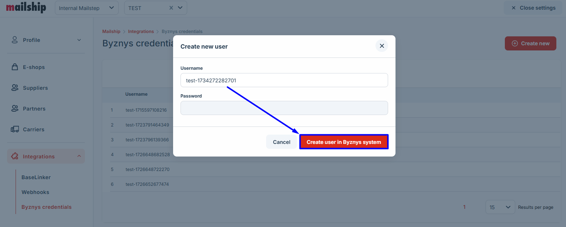Select Byznys credentials sidebar item

(x=46, y=207)
